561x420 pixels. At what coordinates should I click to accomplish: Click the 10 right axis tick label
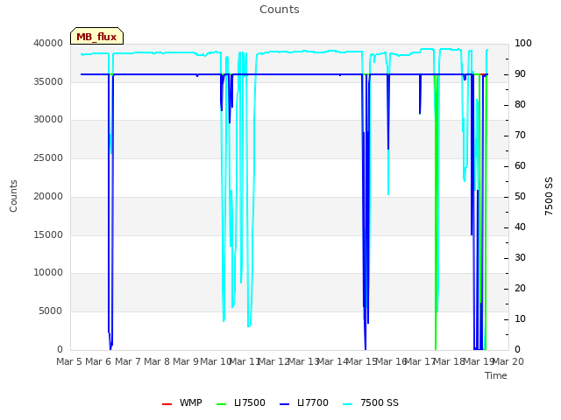pos(520,318)
